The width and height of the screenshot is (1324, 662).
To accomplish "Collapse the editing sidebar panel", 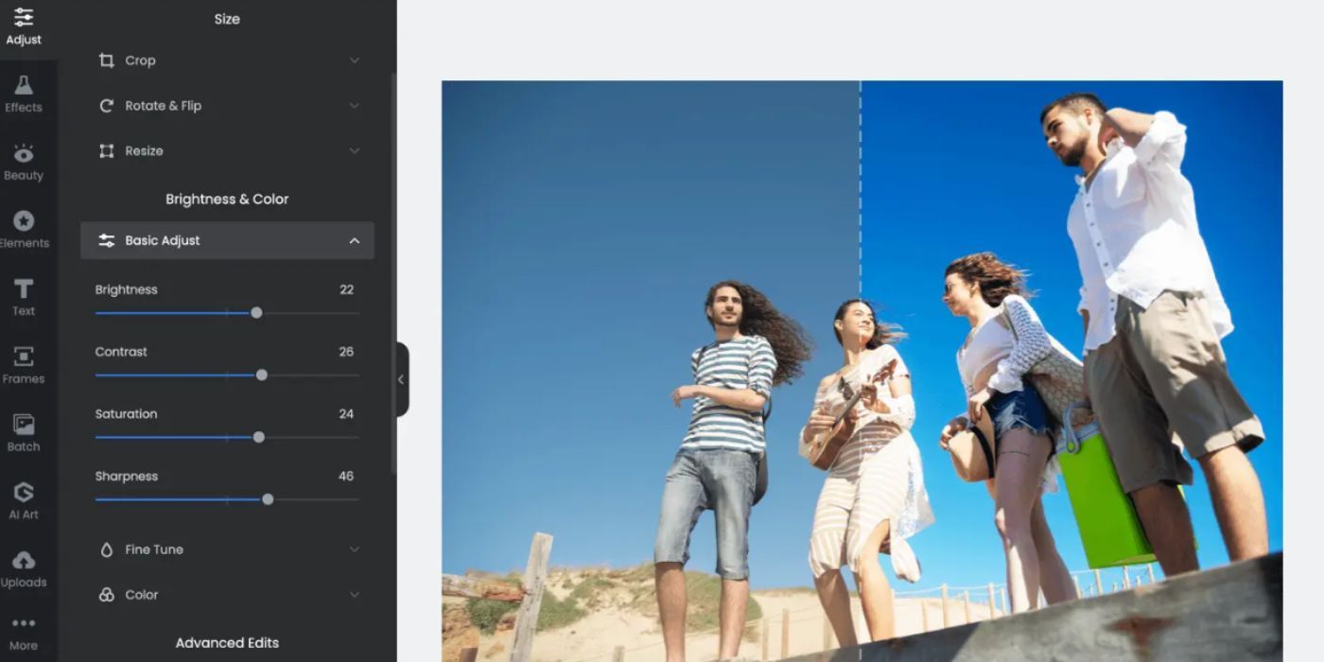I will (401, 378).
